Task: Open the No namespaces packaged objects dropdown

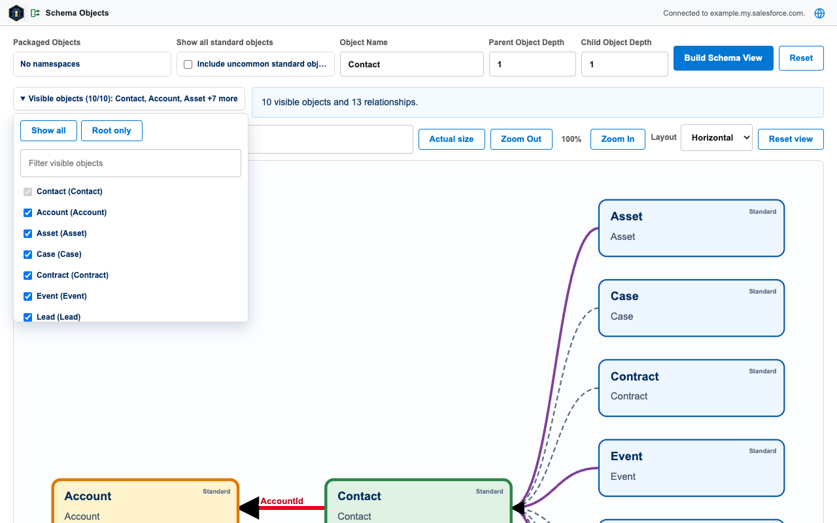Action: [x=92, y=64]
